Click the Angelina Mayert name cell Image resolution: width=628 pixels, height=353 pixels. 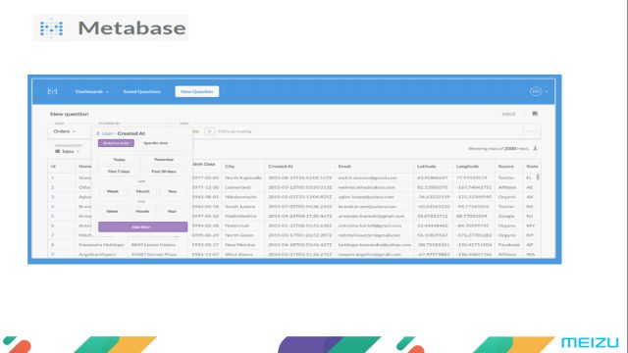(x=97, y=254)
